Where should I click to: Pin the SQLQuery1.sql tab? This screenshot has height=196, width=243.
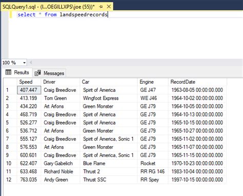101,7
